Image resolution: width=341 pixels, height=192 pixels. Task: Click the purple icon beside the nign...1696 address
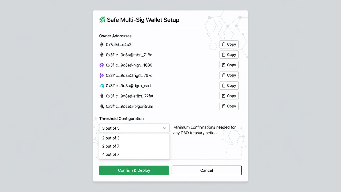pyautogui.click(x=102, y=65)
